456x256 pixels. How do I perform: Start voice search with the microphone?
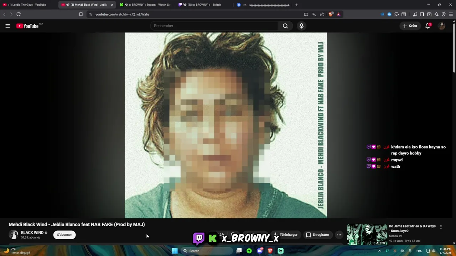click(301, 26)
